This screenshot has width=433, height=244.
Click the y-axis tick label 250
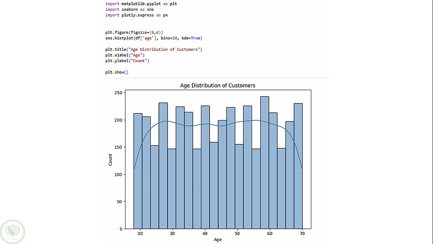[118, 93]
